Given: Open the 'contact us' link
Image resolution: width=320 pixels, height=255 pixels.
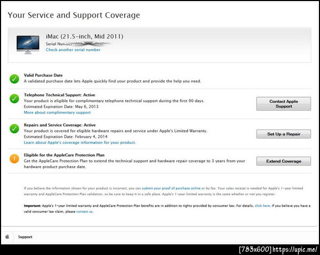Looking at the screenshot, I should (84, 212).
